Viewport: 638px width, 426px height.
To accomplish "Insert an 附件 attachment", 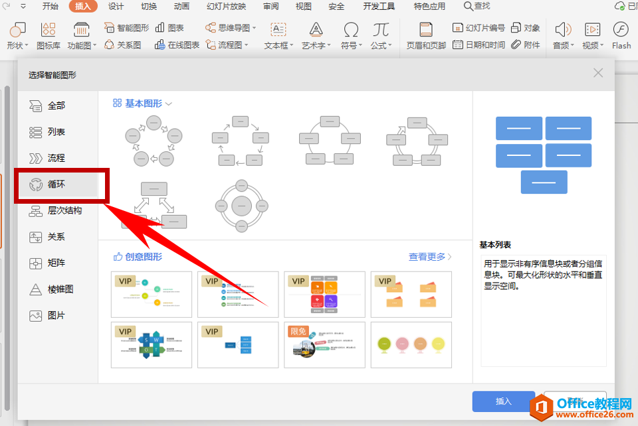I will tap(525, 44).
